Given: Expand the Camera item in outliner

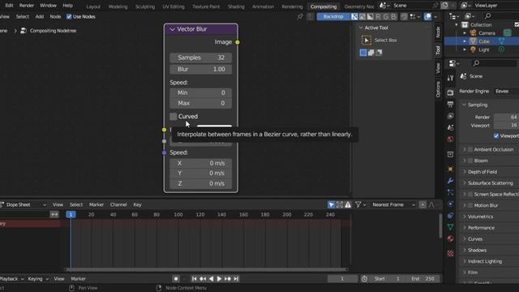Looking at the screenshot, I should click(x=465, y=32).
